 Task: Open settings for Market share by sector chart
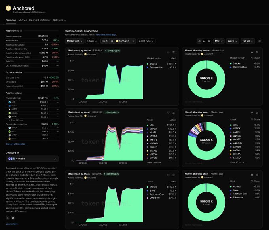pyautogui.click(x=257, y=52)
